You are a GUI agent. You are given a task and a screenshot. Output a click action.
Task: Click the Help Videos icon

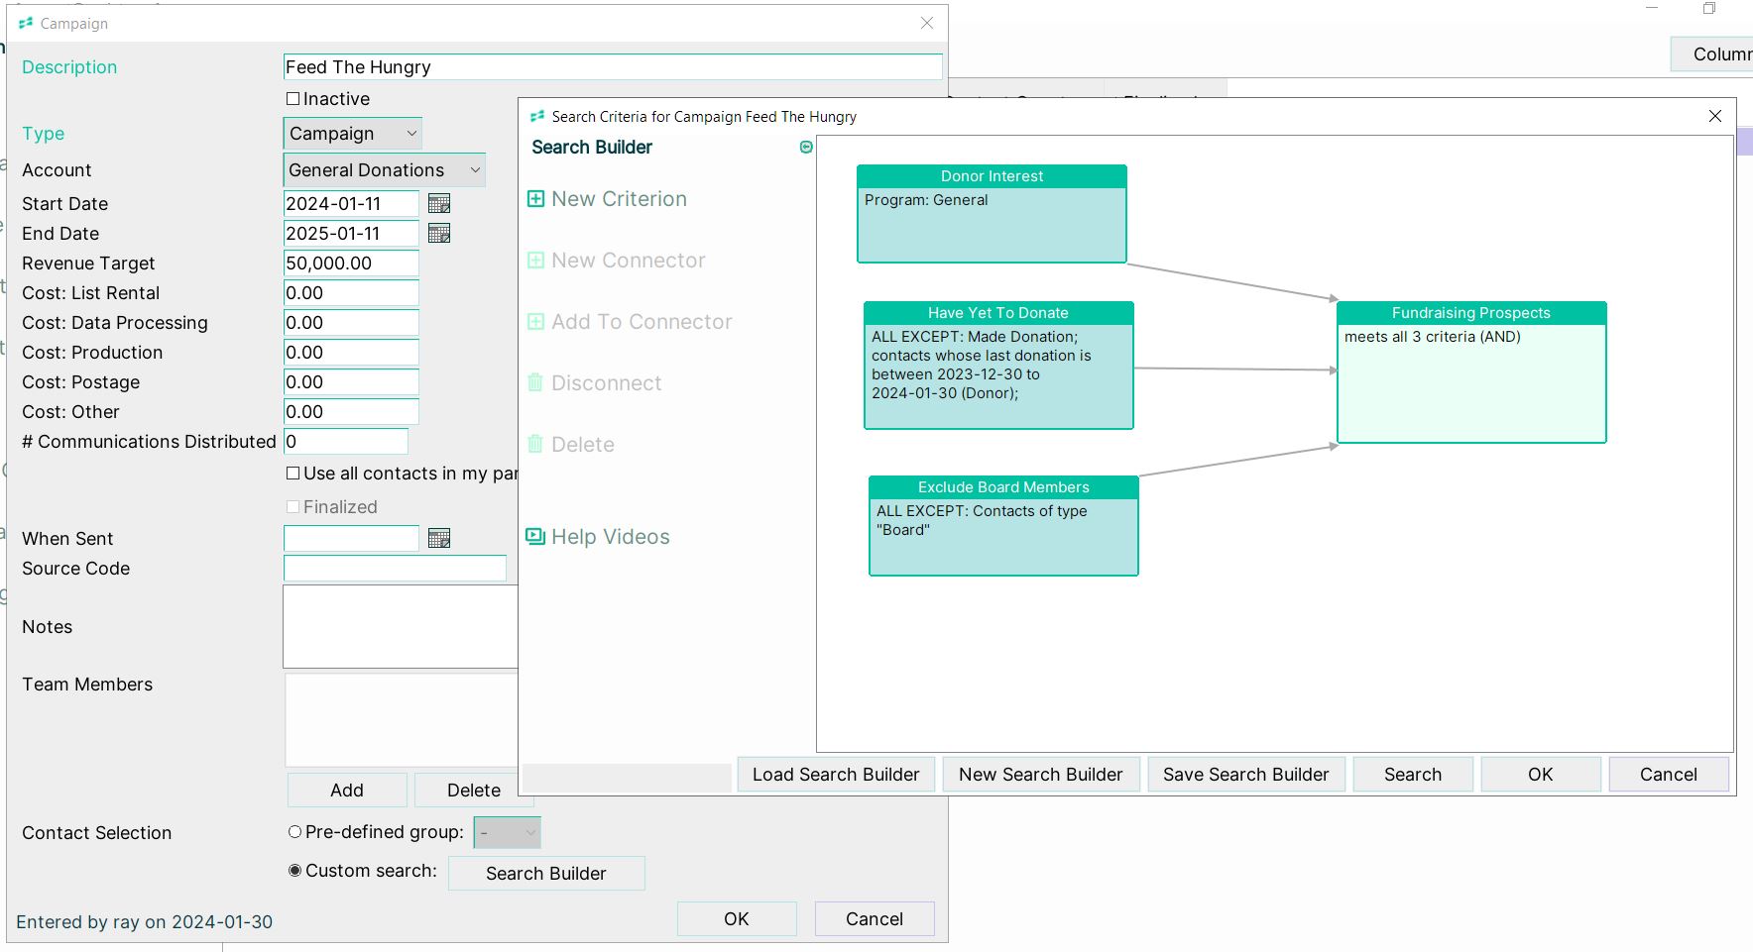coord(535,537)
